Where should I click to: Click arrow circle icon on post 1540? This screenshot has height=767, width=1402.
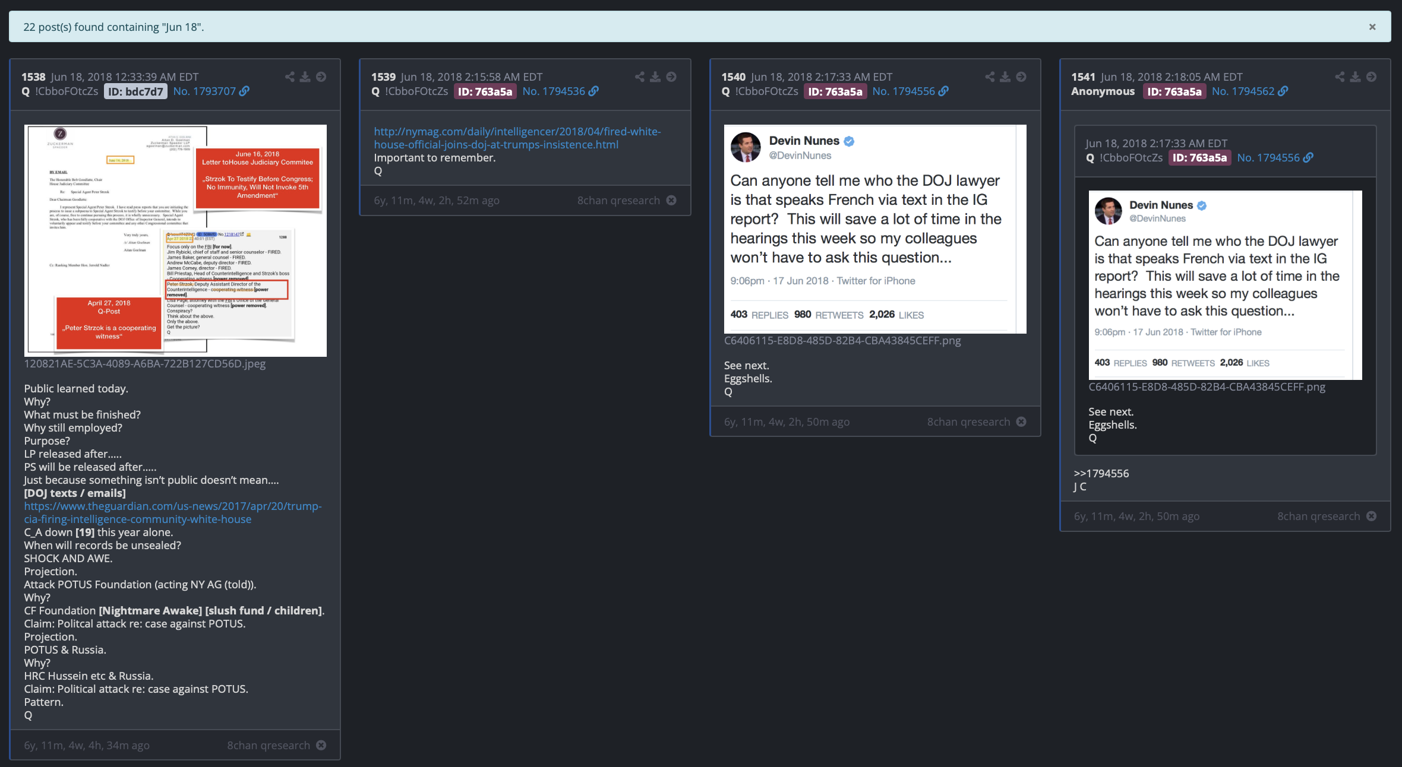tap(1021, 77)
